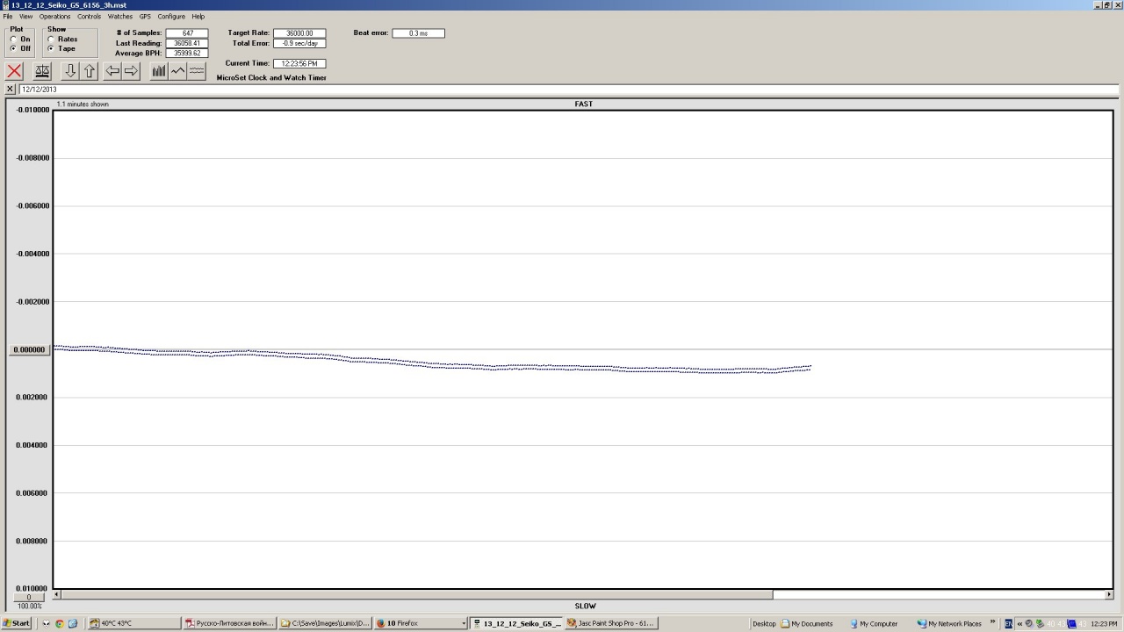The height and width of the screenshot is (632, 1124).
Task: Click the right arrow toolbar icon
Action: (131, 71)
